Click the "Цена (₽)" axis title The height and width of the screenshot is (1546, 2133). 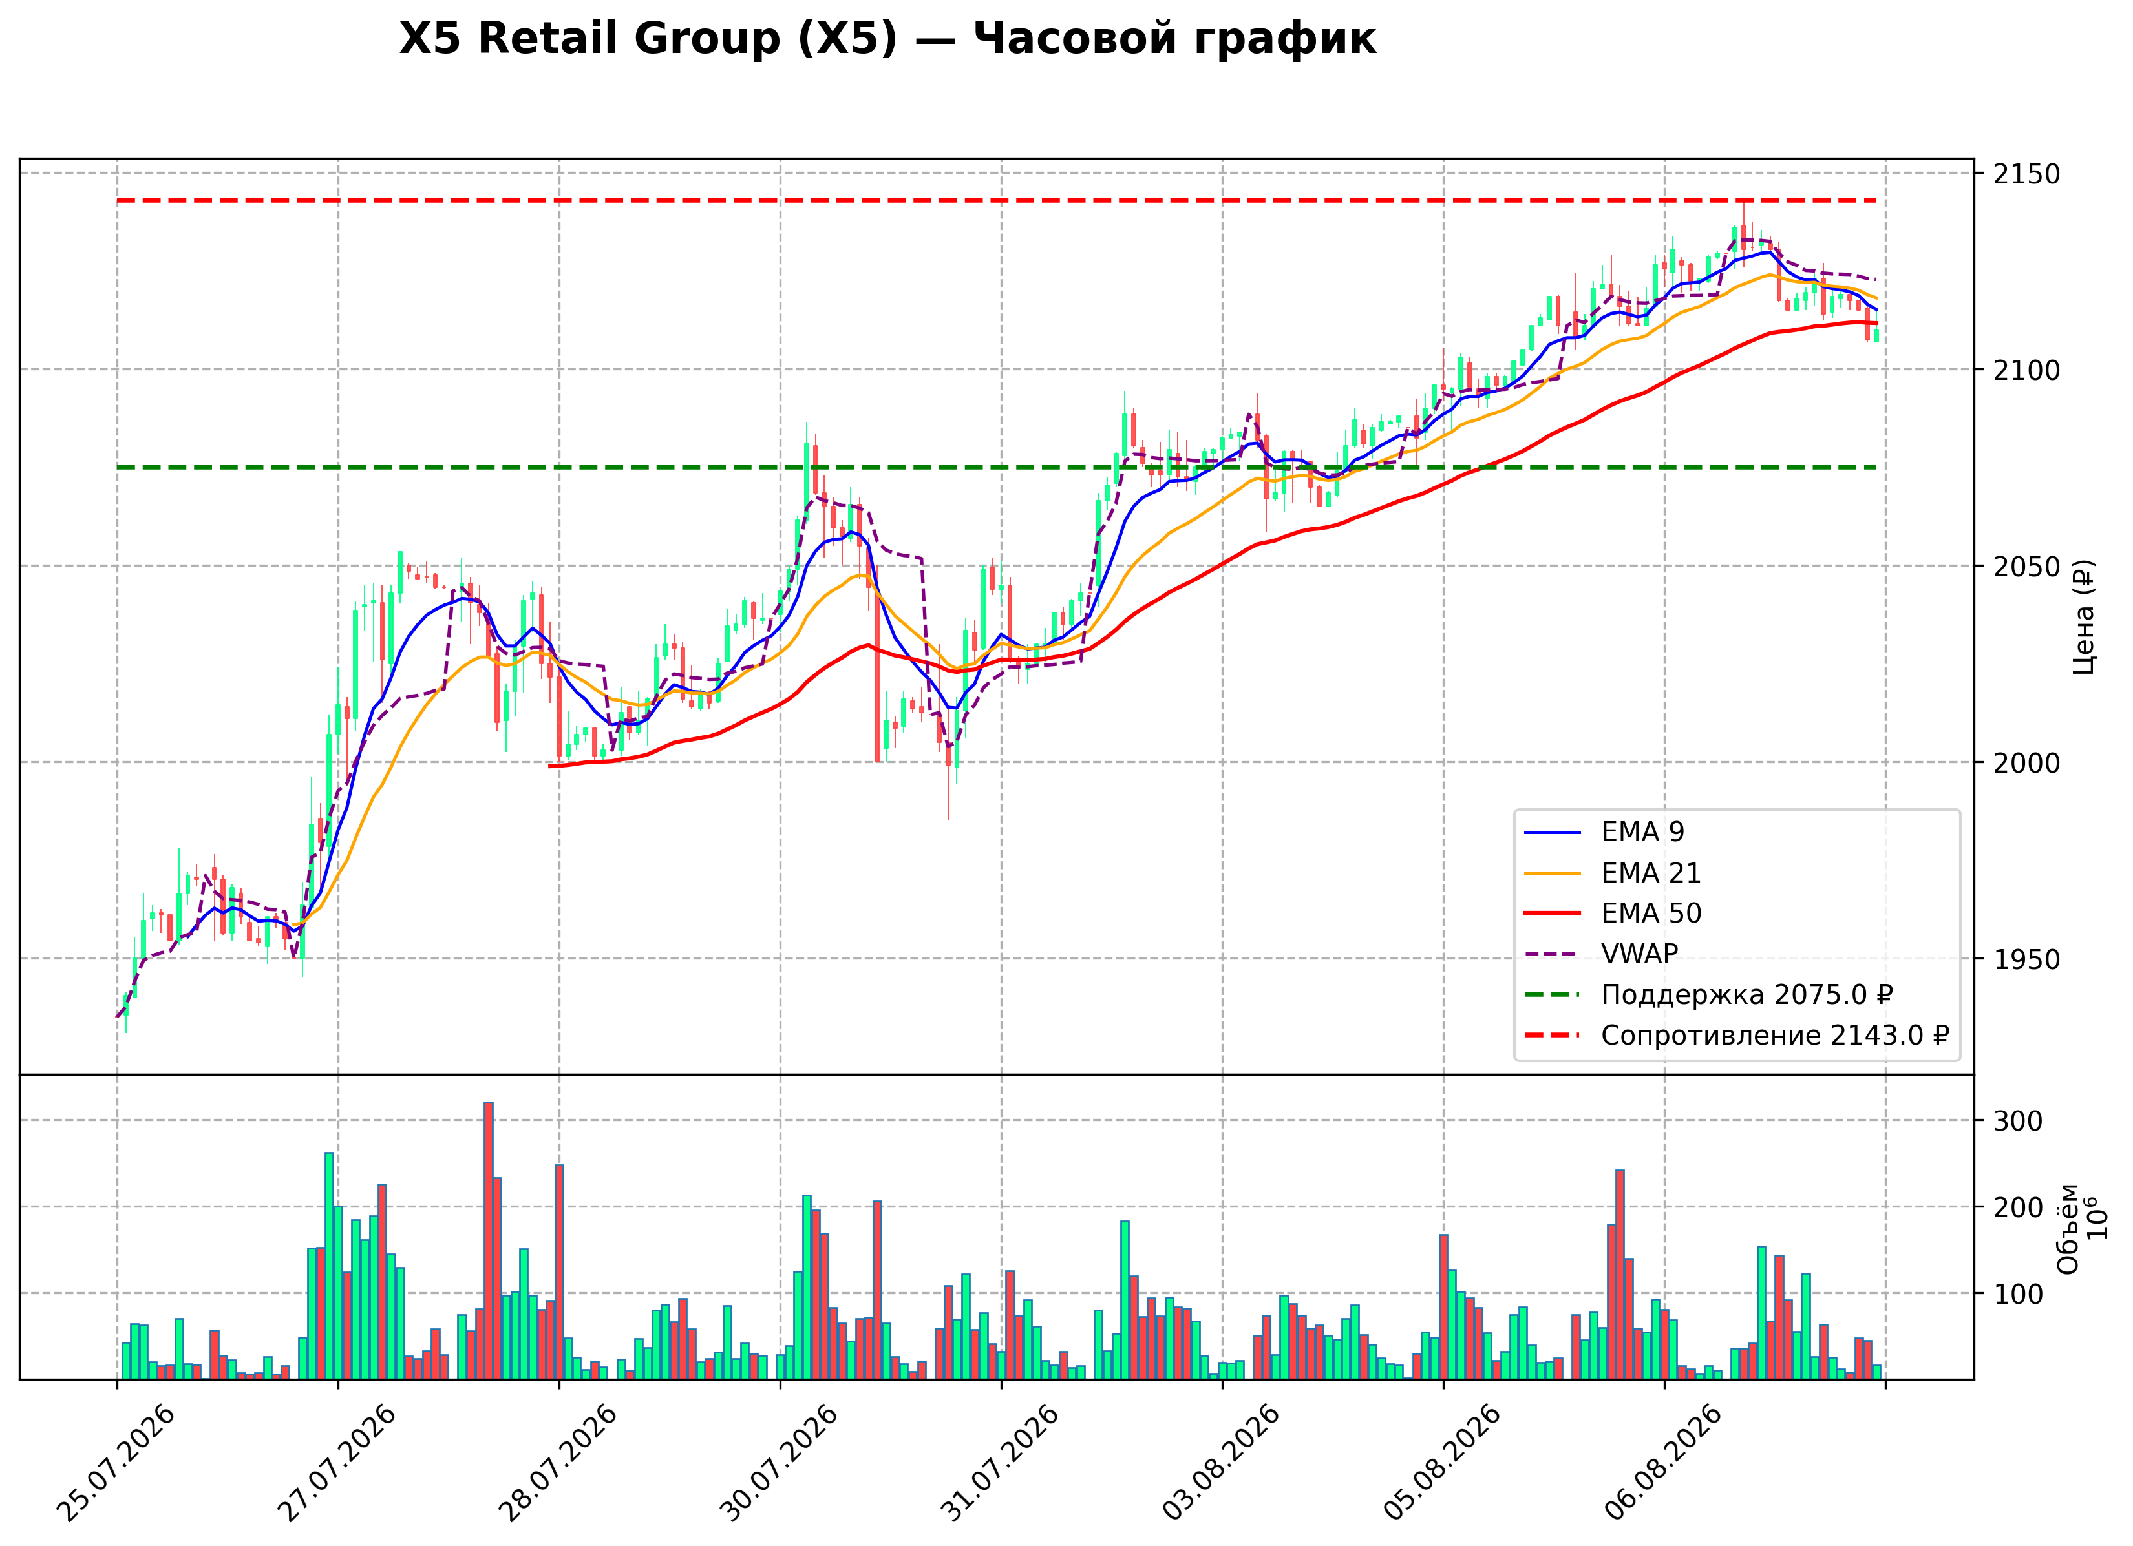click(2085, 616)
